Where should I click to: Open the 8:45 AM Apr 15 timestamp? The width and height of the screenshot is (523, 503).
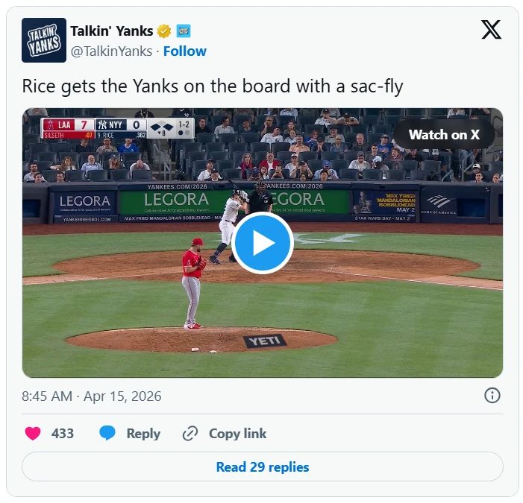point(92,396)
